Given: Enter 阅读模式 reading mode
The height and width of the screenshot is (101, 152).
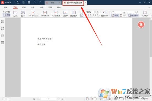Looking at the screenshot, I should click(x=74, y=14).
